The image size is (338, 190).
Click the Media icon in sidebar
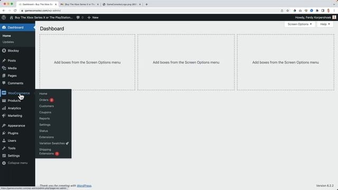[x=4, y=68]
